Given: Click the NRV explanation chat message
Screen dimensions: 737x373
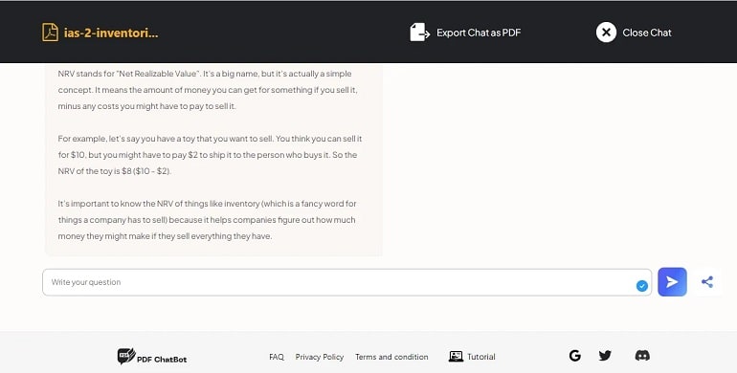Looking at the screenshot, I should pos(212,160).
